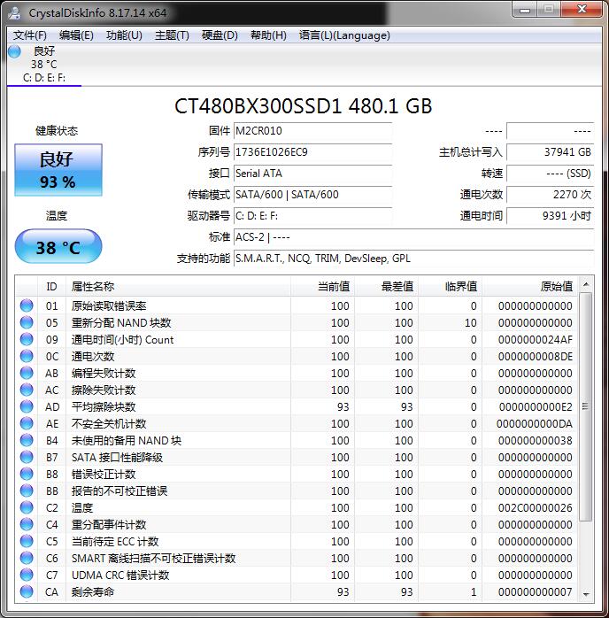Click the 最差值 column header
Image resolution: width=609 pixels, height=618 pixels.
[387, 287]
